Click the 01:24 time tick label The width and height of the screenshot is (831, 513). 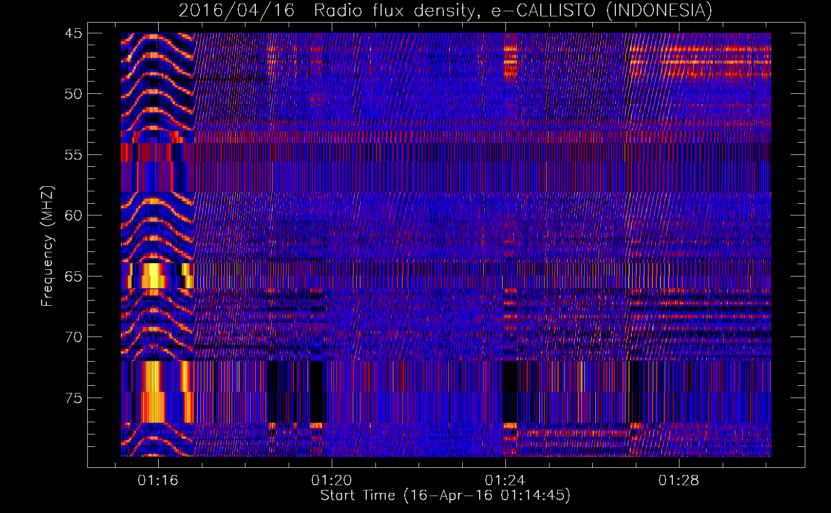pos(505,481)
